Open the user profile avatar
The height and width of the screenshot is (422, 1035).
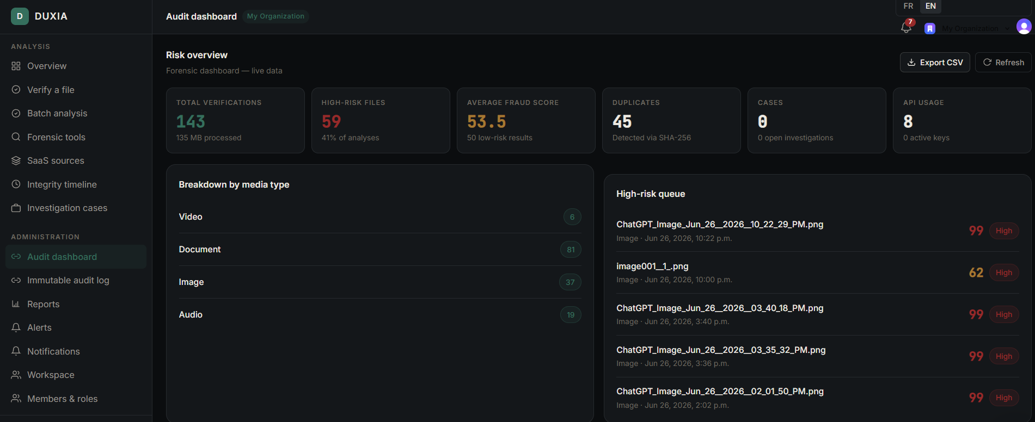[x=1024, y=27]
